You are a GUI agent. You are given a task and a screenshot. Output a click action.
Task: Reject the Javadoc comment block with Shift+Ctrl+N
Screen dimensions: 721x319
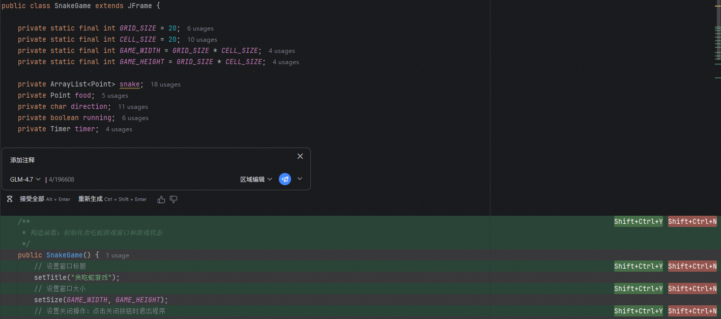pyautogui.click(x=692, y=221)
